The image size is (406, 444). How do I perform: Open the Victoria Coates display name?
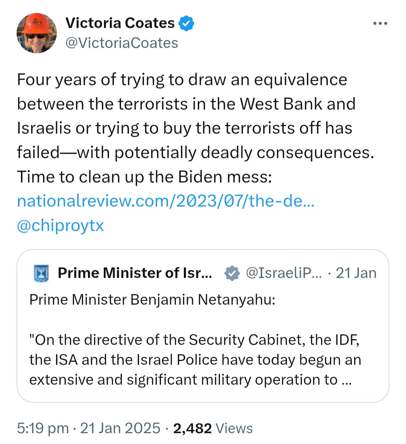pos(120,23)
